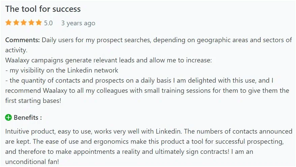Image resolution: width=296 pixels, height=167 pixels.
Task: Click the Comments label
Action: (23, 40)
